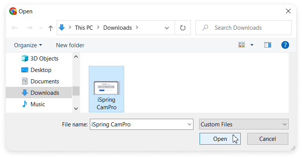The width and height of the screenshot is (302, 158).
Task: Expand the address bar history dropdown
Action: (x=167, y=28)
